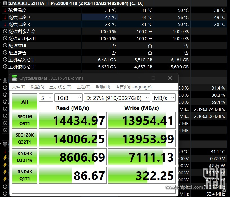This screenshot has height=197, width=230.
Task: Click the SEQ1M read result 14434.97
Action: (x=73, y=120)
